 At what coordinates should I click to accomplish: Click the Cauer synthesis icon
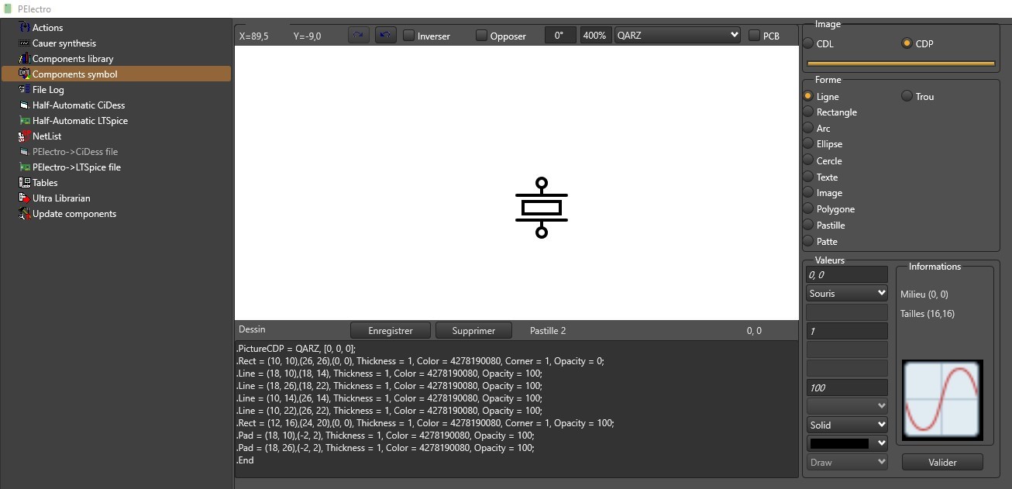24,43
